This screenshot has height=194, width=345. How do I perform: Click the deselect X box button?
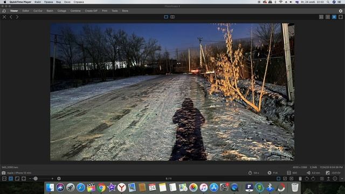[291, 178]
